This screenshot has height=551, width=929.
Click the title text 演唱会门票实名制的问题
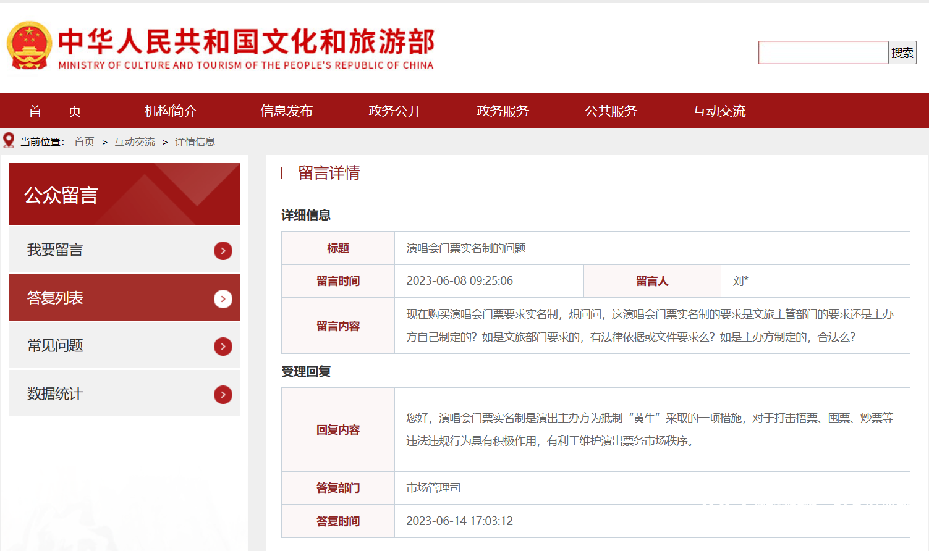pos(466,248)
